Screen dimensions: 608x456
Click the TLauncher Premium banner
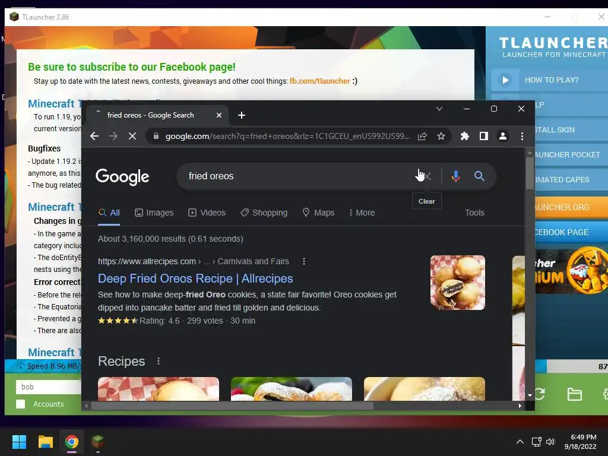click(x=572, y=271)
